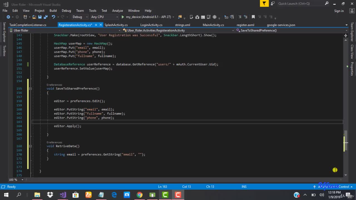Image resolution: width=356 pixels, height=200 pixels.
Task: Open Chrome from the taskbar
Action: [140, 195]
